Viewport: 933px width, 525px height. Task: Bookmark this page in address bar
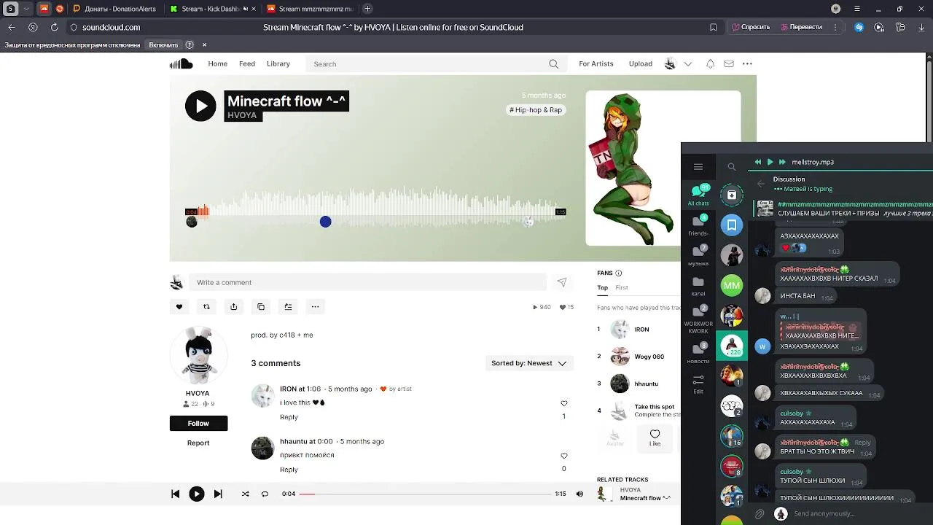click(713, 27)
